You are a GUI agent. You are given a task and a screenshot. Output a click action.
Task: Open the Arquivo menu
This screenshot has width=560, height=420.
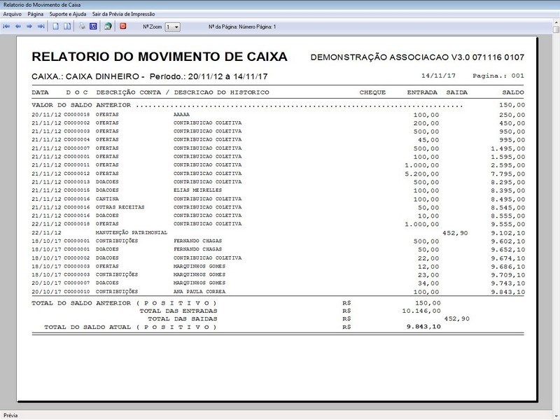click(x=12, y=14)
